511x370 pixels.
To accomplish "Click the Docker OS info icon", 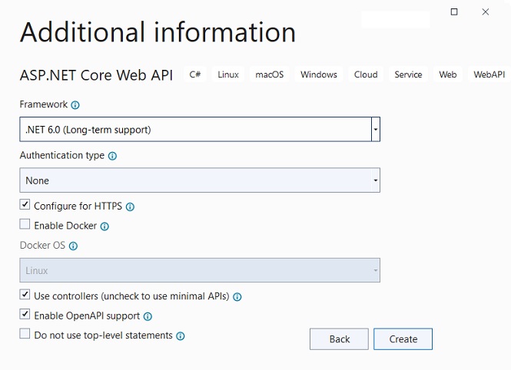I will tap(73, 246).
